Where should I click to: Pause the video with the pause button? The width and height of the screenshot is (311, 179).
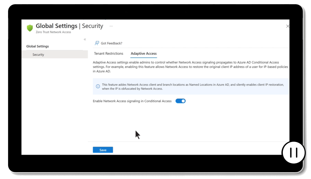click(293, 153)
